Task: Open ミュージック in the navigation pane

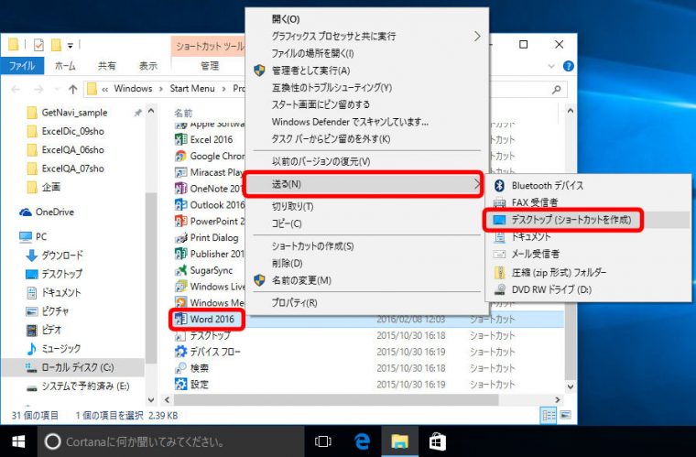Action: tap(53, 349)
